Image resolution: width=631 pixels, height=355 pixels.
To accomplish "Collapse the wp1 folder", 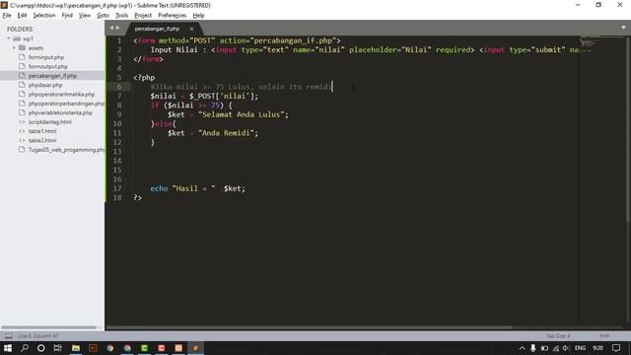I will 9,38.
